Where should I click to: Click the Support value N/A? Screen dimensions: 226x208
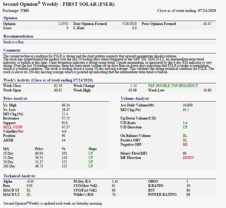pyautogui.click(x=65, y=123)
